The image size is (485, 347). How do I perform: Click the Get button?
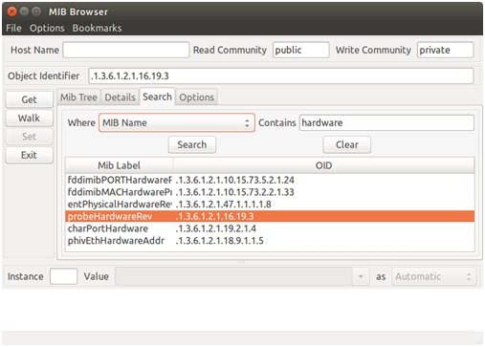tap(29, 99)
